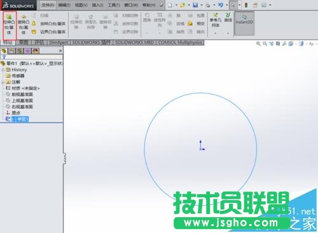Switch to the SOLIDWORKS MBD tab
Image resolution: width=318 pixels, height=233 pixels.
coord(135,43)
